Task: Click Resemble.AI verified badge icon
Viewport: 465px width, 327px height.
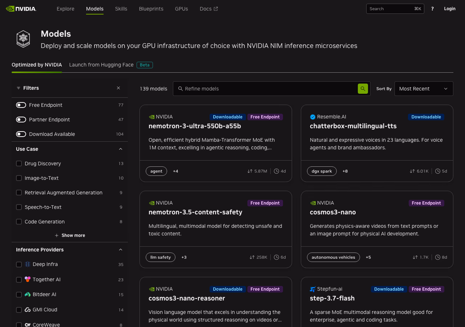Action: 313,117
